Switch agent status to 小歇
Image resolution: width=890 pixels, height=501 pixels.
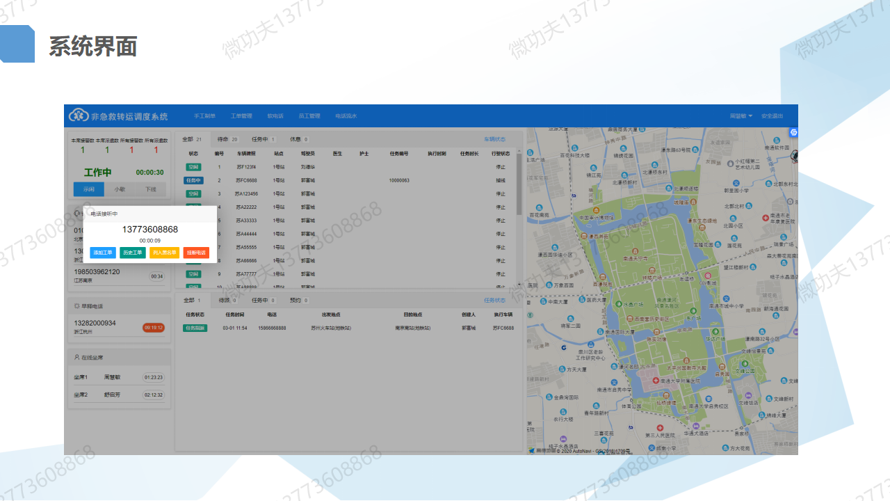pos(120,189)
